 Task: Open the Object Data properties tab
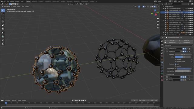point(162,74)
